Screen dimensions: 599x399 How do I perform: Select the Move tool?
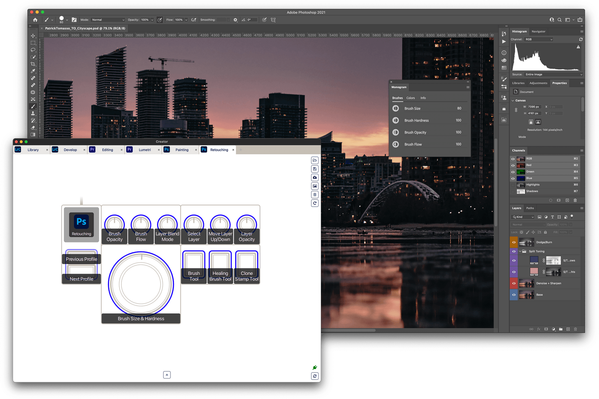pyautogui.click(x=33, y=36)
